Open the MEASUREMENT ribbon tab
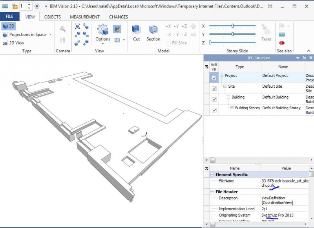This screenshot has height=228, width=314. click(x=84, y=17)
